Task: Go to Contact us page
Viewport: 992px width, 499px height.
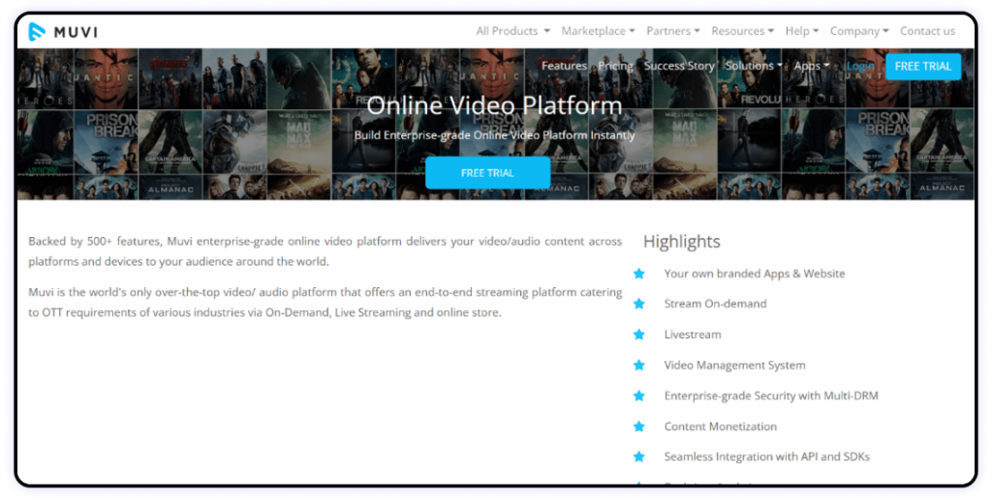Action: tap(927, 31)
